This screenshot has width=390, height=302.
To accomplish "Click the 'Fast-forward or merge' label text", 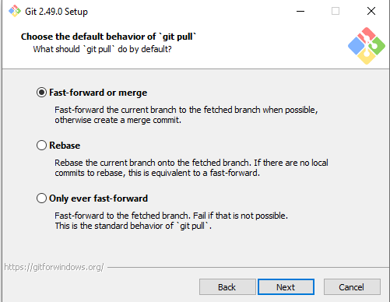I will [x=98, y=93].
